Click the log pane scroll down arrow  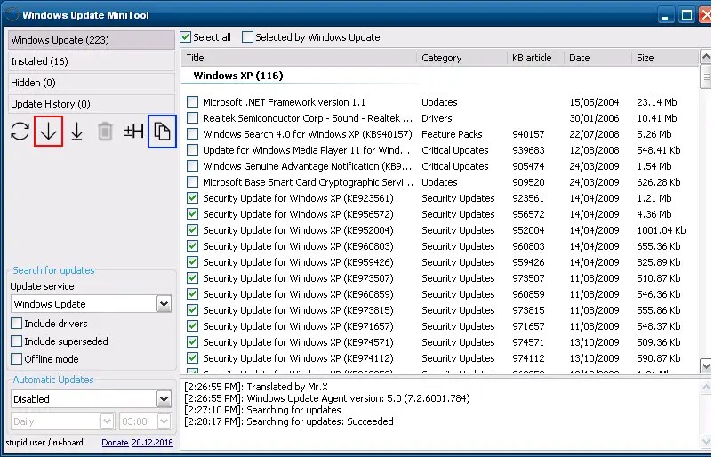(705, 441)
